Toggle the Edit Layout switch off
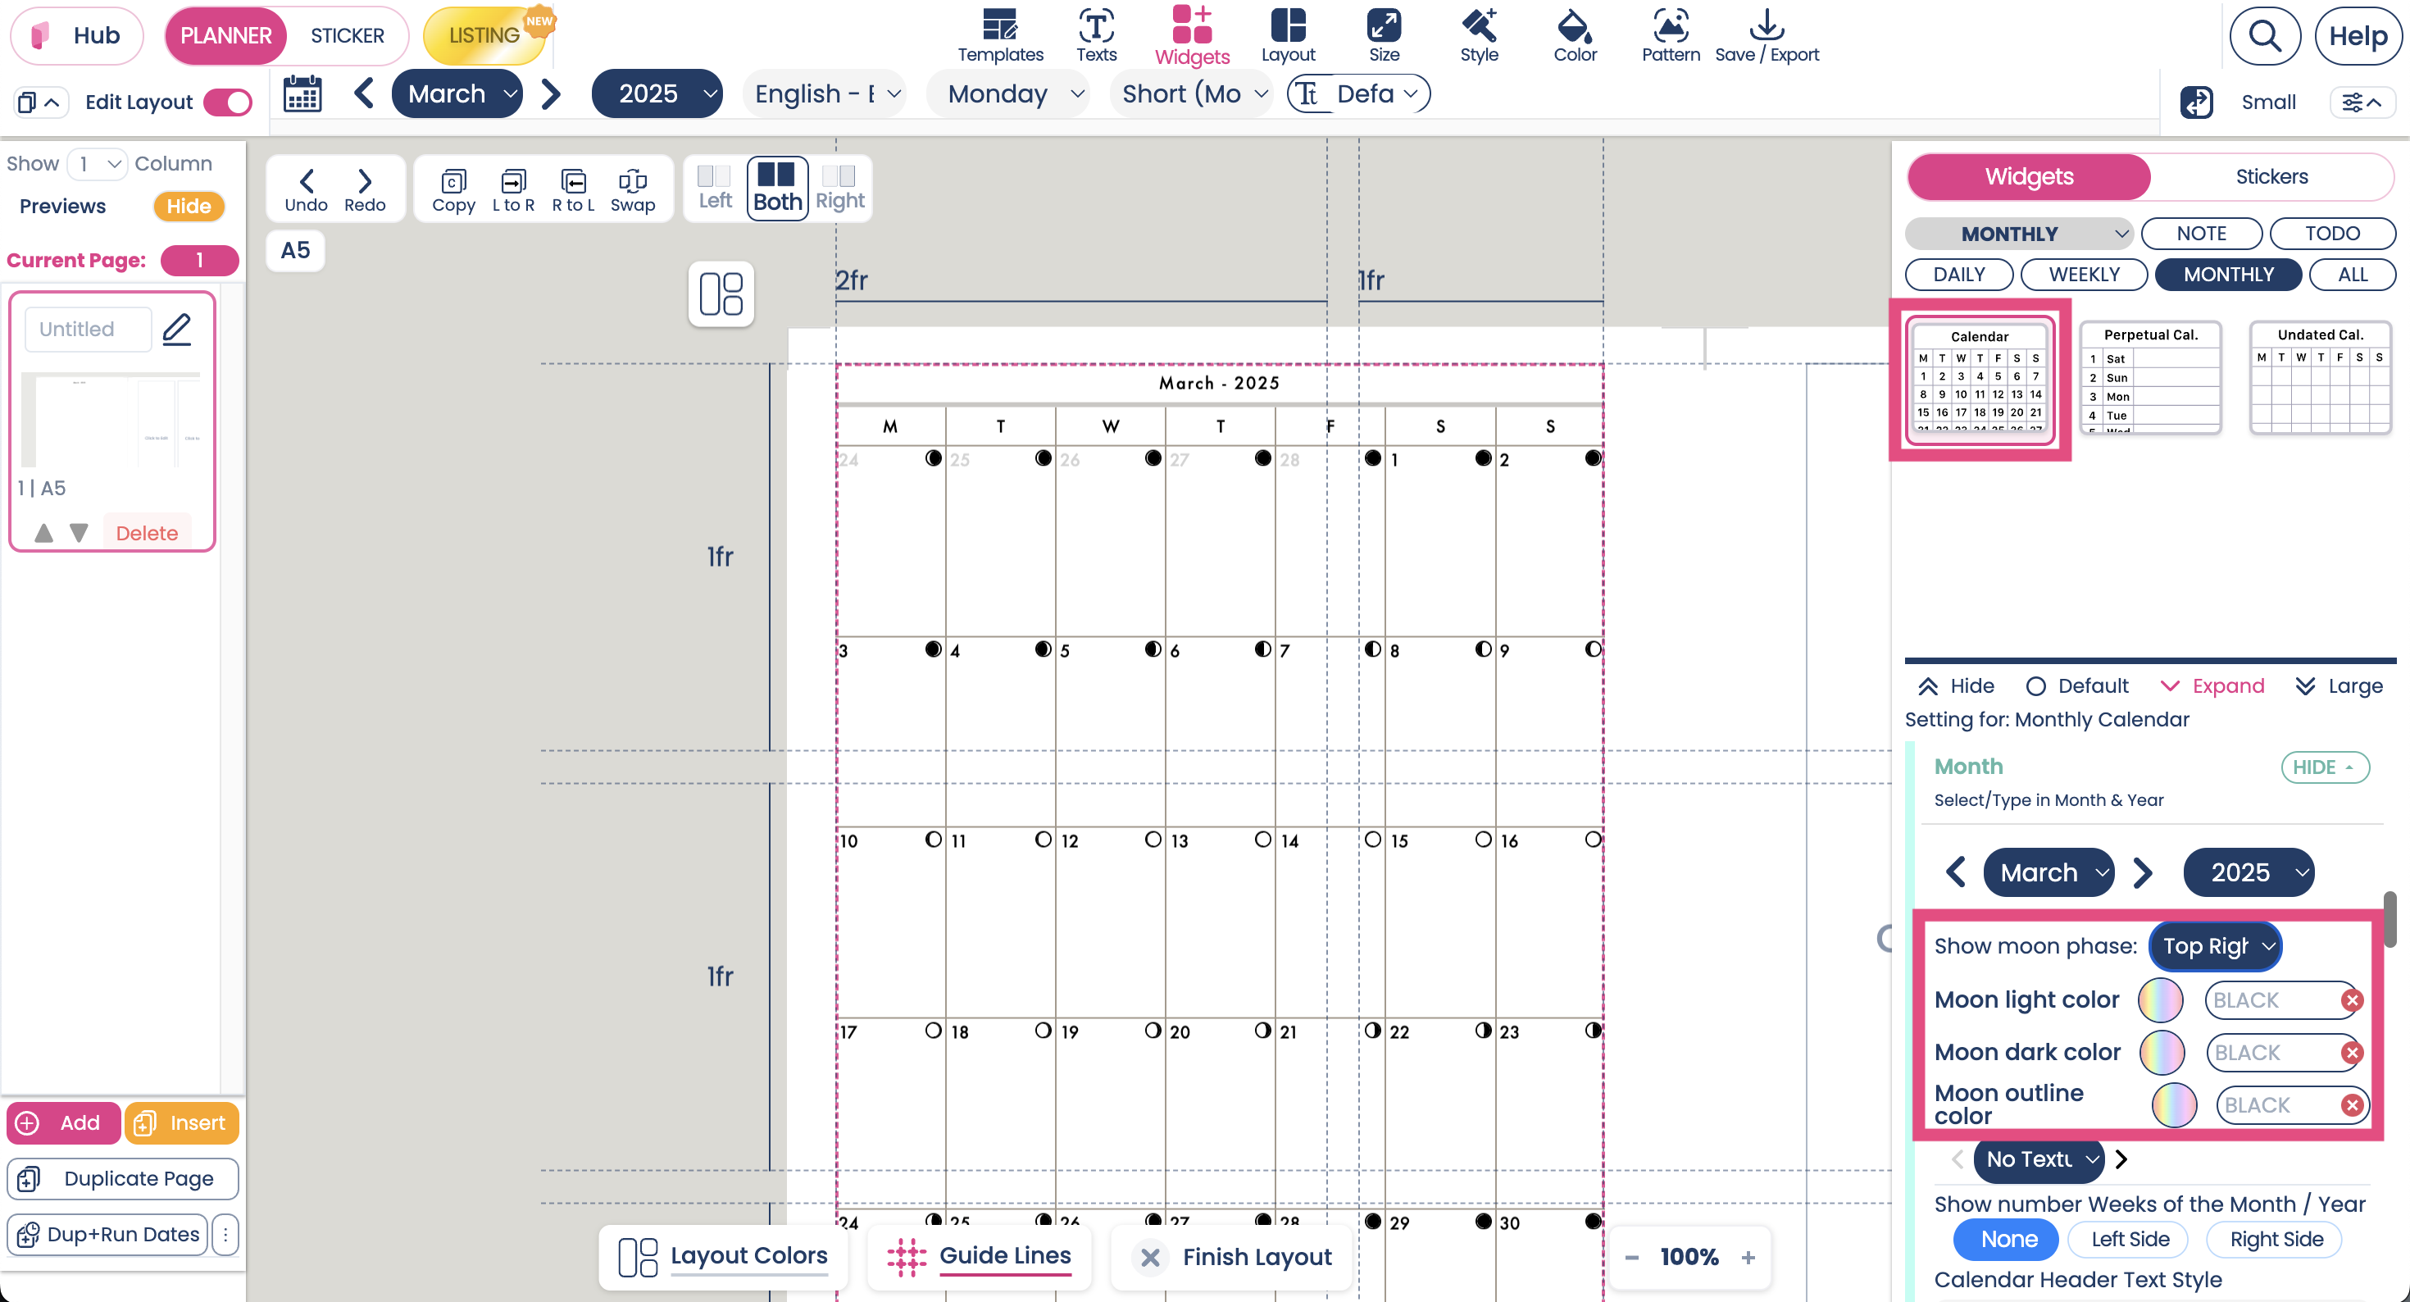 [x=227, y=102]
